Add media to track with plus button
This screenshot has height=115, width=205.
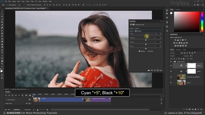coord(161,100)
